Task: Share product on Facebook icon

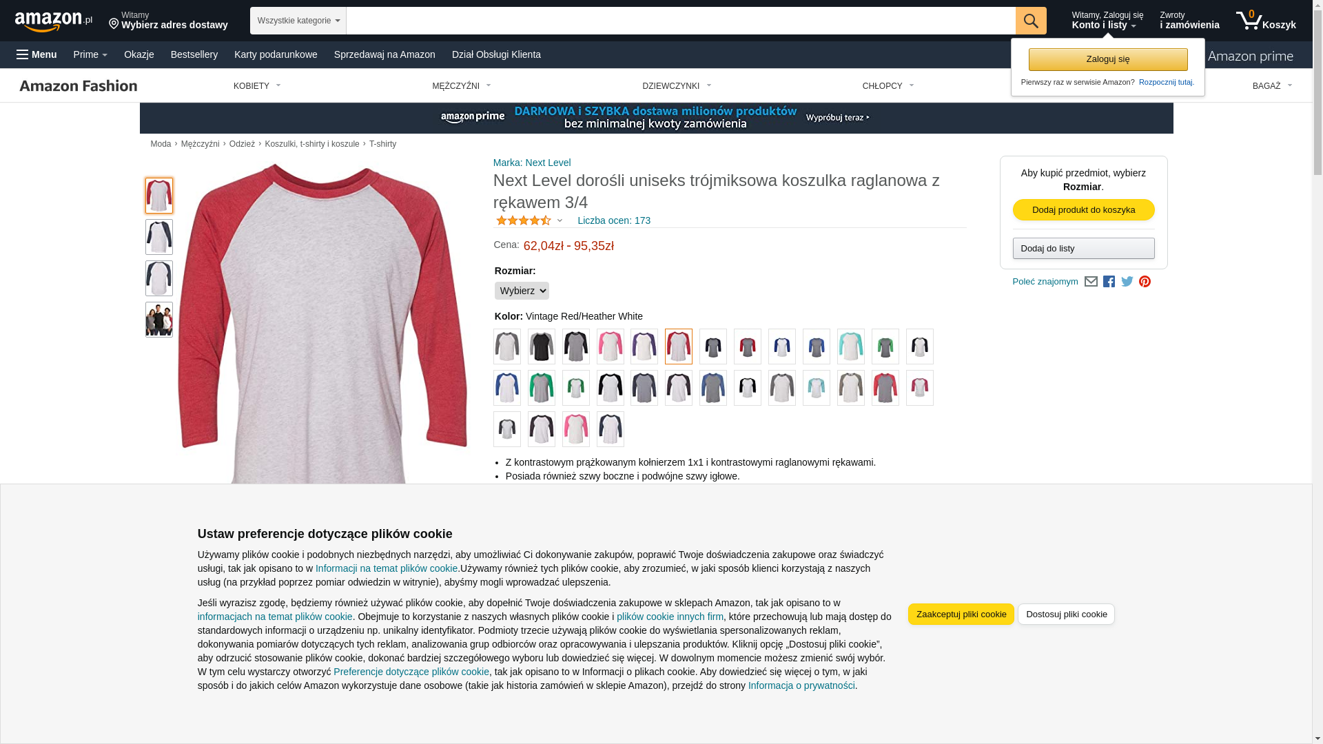Action: [1109, 282]
